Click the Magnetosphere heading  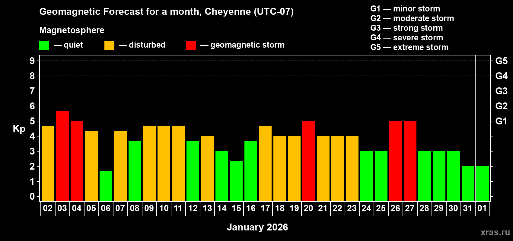72,30
